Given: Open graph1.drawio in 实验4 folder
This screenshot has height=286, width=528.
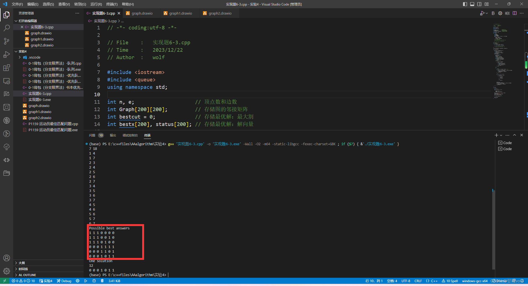Looking at the screenshot, I should coord(48,112).
